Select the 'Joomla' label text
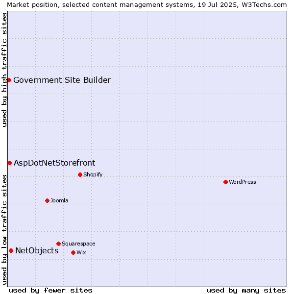This screenshot has height=294, width=294. pyautogui.click(x=59, y=200)
